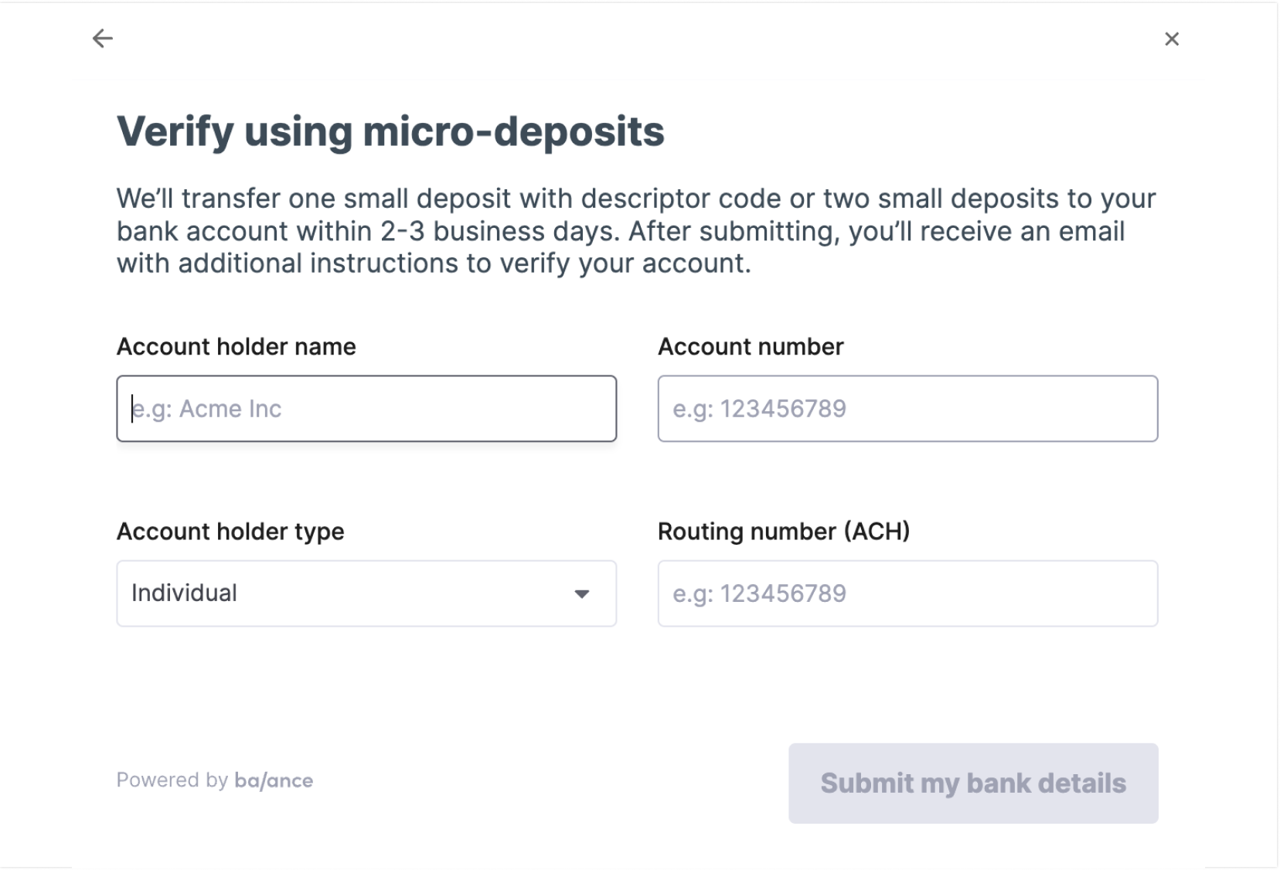Image resolution: width=1280 pixels, height=870 pixels.
Task: Click the Account number label
Action: 751,347
